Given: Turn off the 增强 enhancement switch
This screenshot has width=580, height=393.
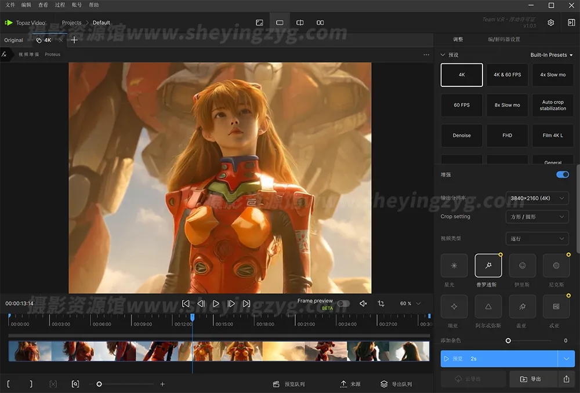Looking at the screenshot, I should tap(562, 174).
